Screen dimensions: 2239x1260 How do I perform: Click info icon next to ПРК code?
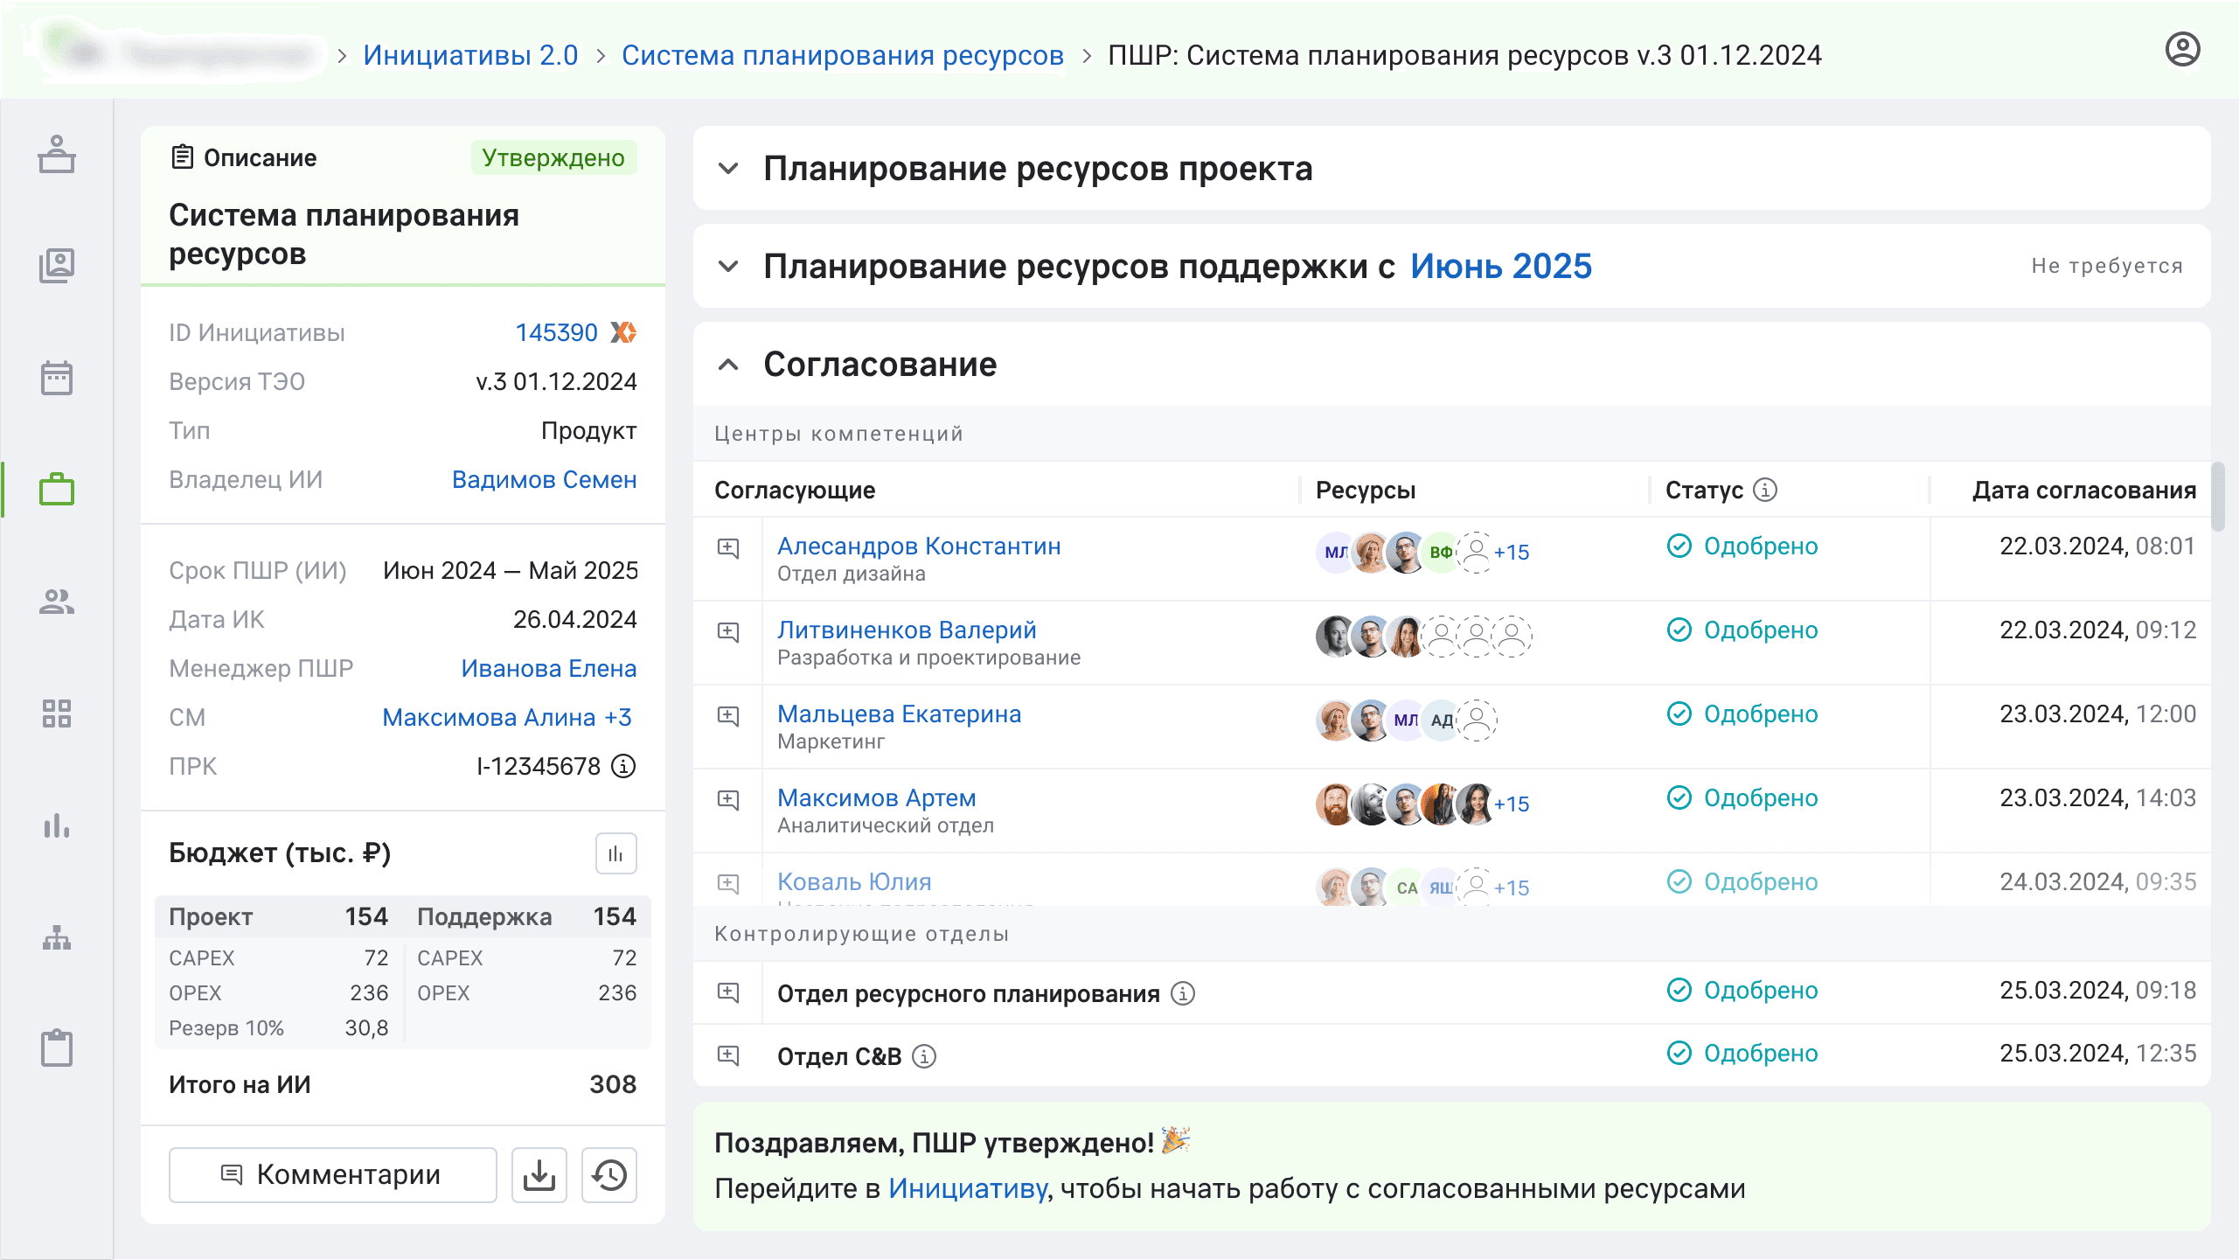pyautogui.click(x=623, y=766)
